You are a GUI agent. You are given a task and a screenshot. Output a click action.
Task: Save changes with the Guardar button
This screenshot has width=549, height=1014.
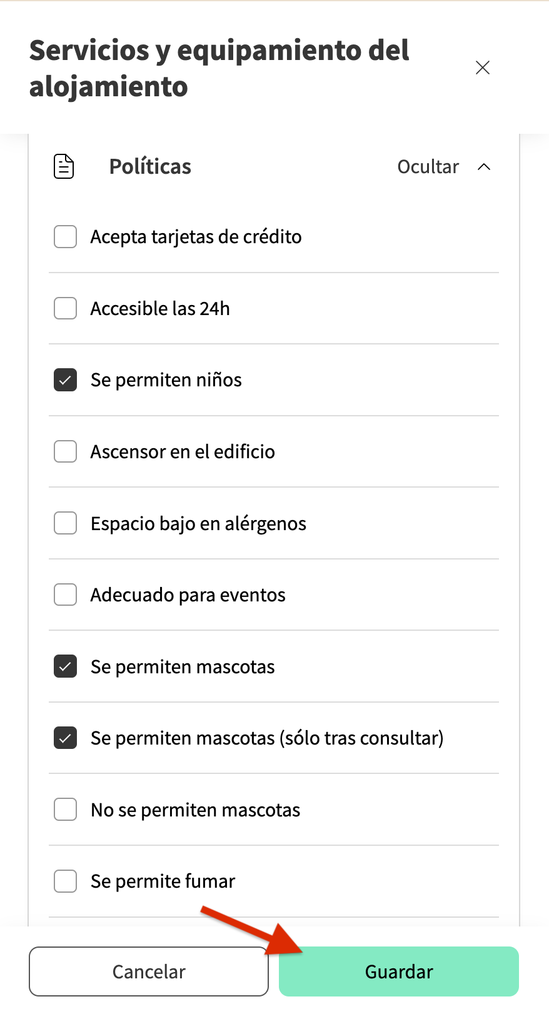point(398,971)
